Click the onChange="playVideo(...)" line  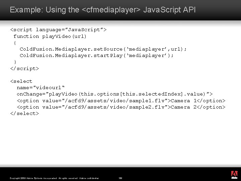115,94
